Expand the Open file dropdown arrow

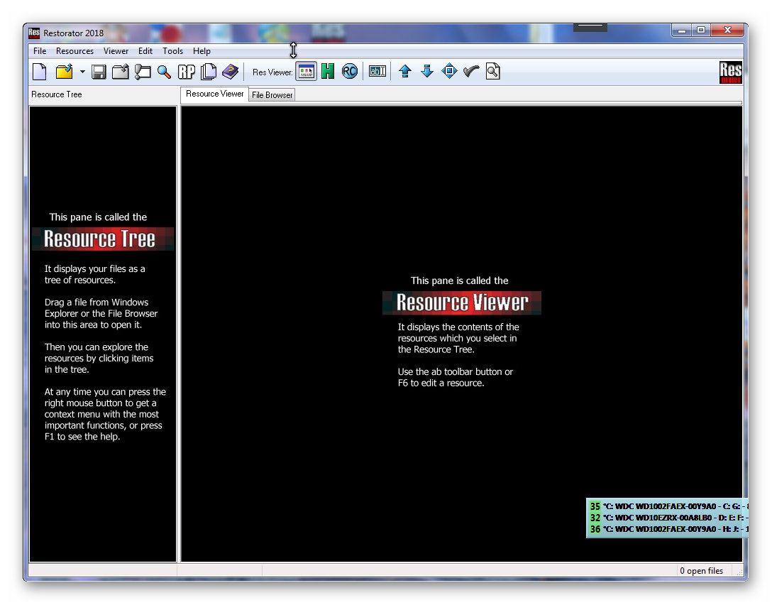pyautogui.click(x=82, y=72)
